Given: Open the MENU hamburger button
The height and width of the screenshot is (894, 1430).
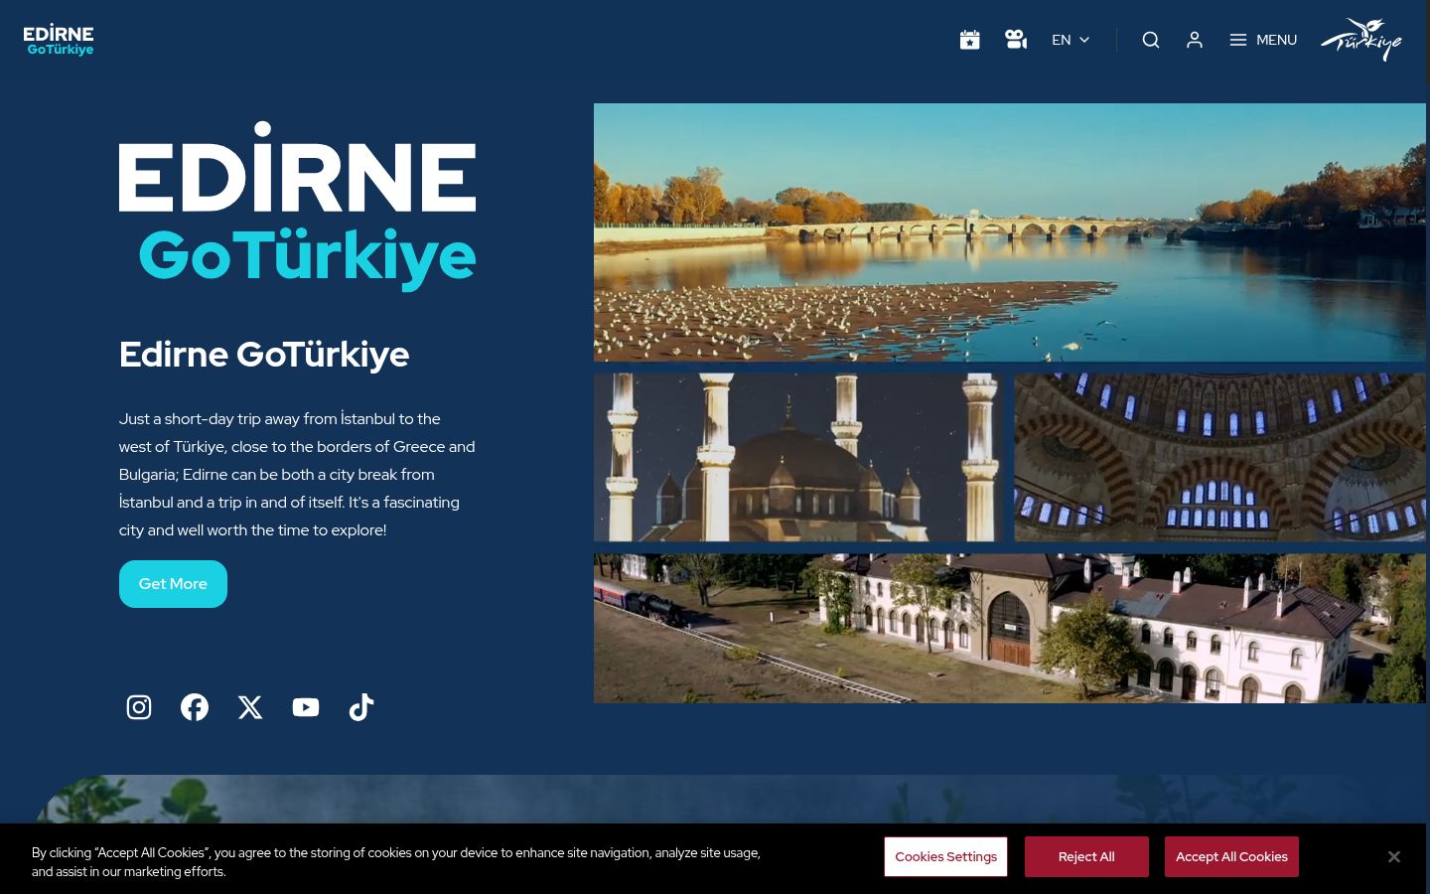Looking at the screenshot, I should point(1263,40).
